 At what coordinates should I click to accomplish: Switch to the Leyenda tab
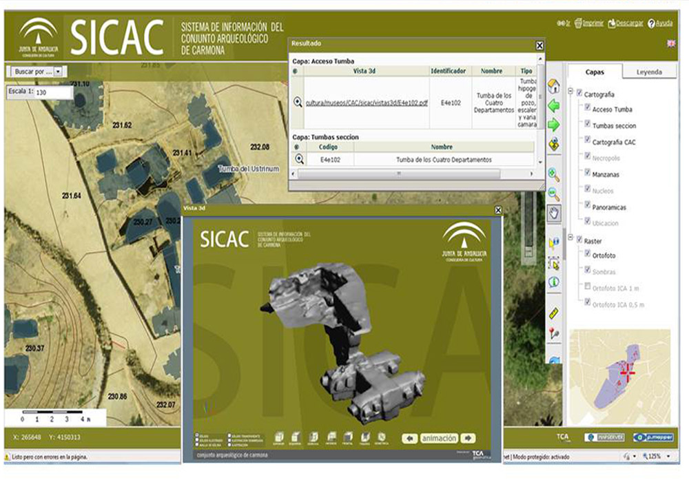[x=649, y=72]
